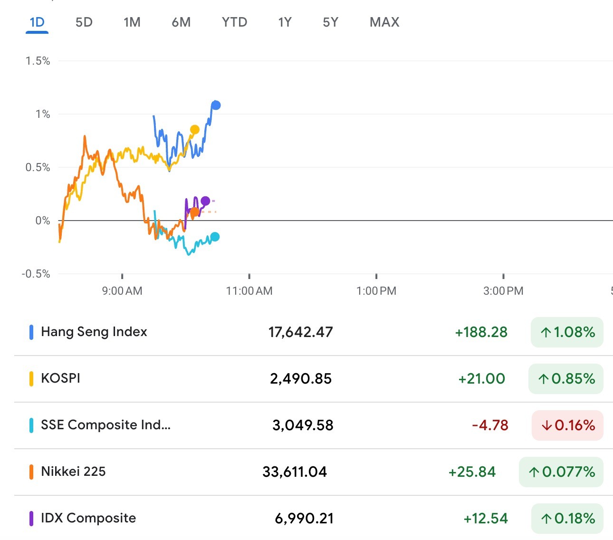
Task: Click the cyan SSE Composite chart endpoint dot
Action: click(x=215, y=237)
